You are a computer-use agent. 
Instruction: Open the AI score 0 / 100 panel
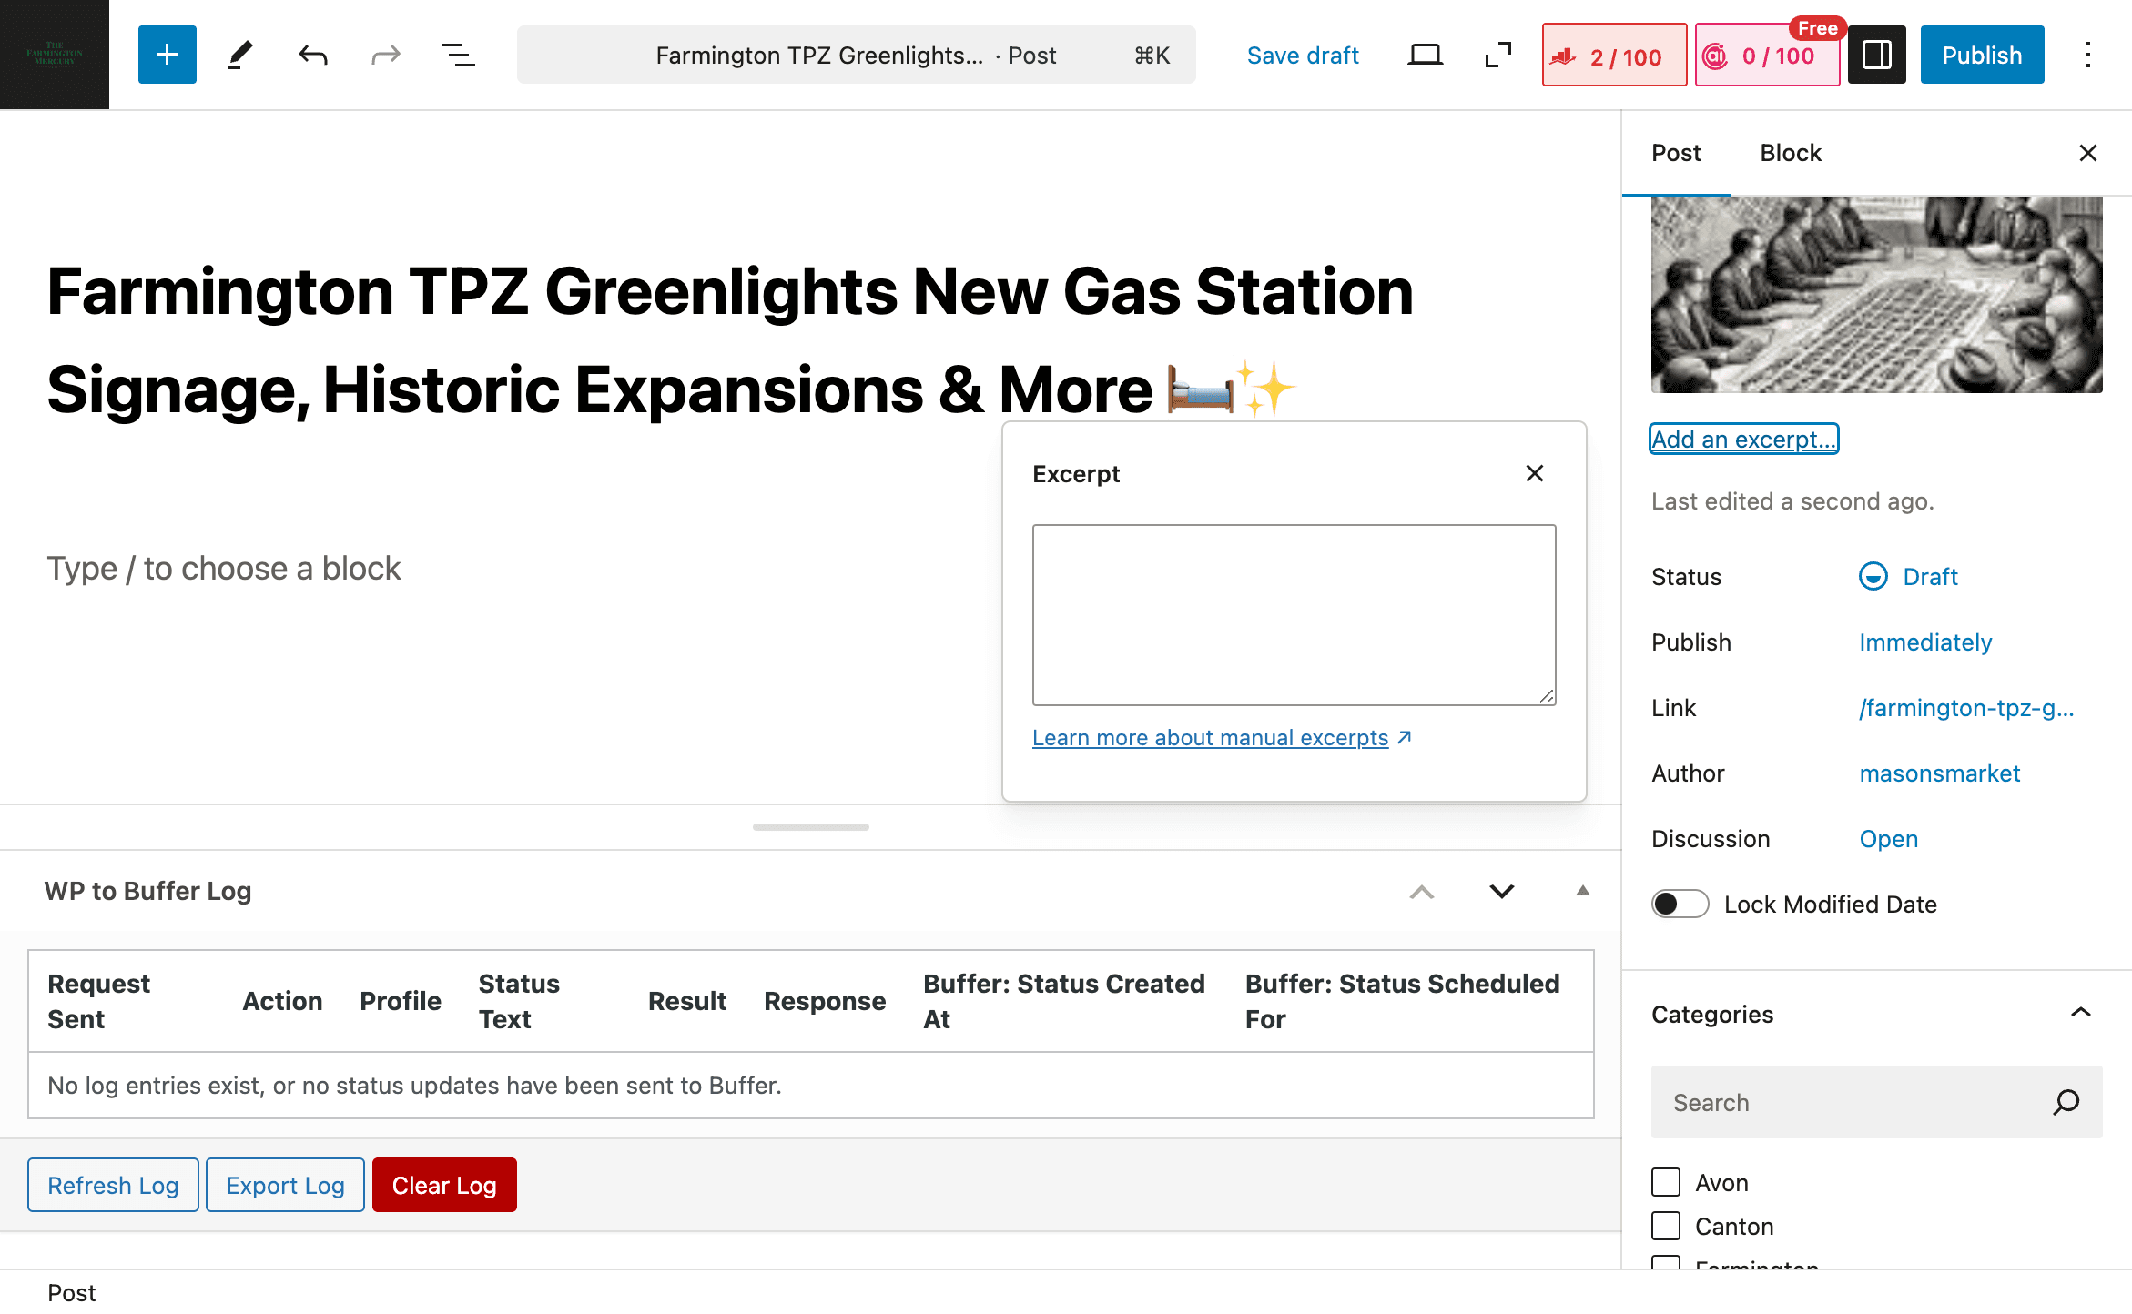coord(1767,56)
